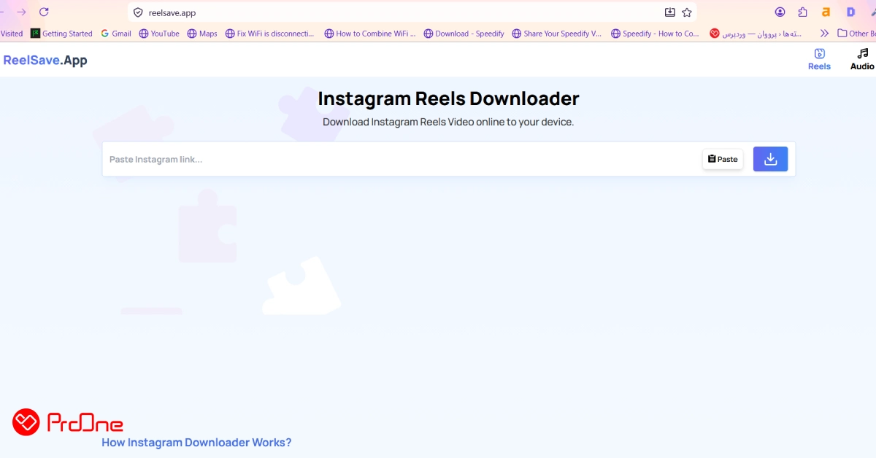Click the reelsave.app address bar
This screenshot has height=458, width=876.
(x=412, y=12)
